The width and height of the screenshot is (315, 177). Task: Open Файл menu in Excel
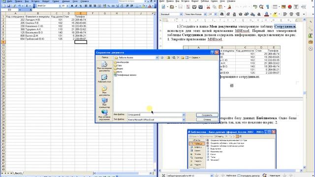pos(9,1)
